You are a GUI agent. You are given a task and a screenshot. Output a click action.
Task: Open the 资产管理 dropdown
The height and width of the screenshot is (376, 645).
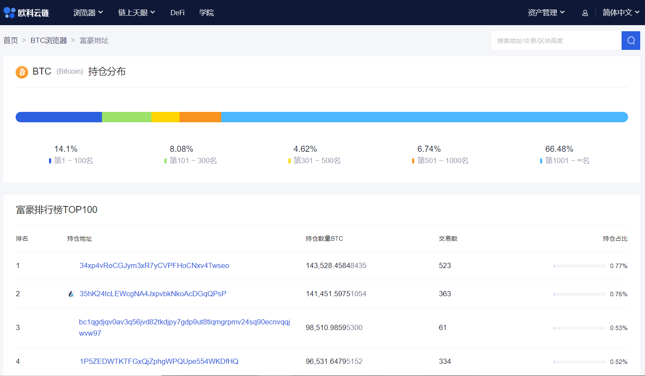click(546, 13)
